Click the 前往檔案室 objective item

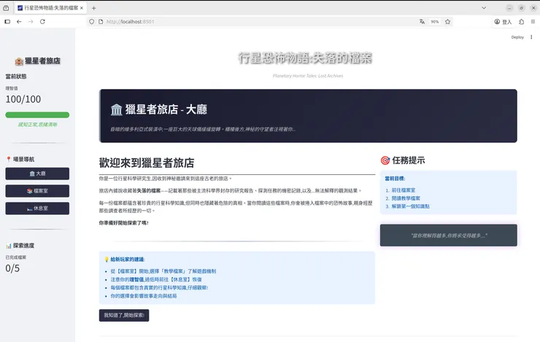(x=404, y=190)
